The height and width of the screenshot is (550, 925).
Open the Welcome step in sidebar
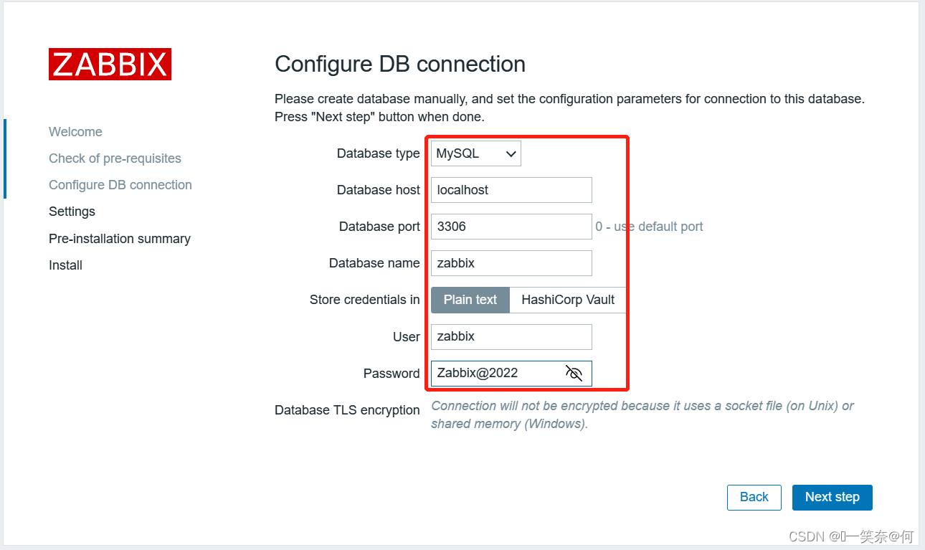(x=75, y=132)
